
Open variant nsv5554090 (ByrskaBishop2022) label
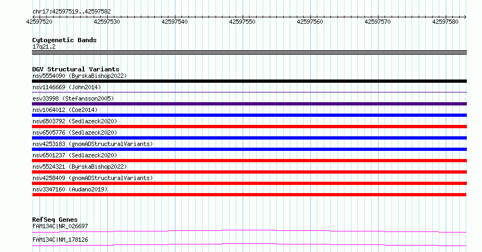80,76
